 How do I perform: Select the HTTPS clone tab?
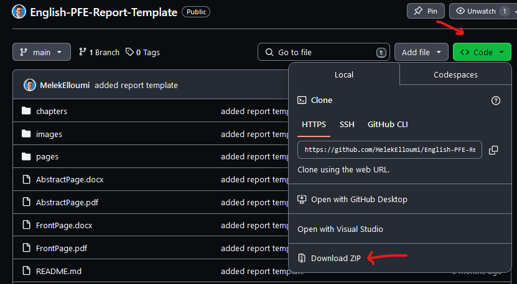coord(314,124)
